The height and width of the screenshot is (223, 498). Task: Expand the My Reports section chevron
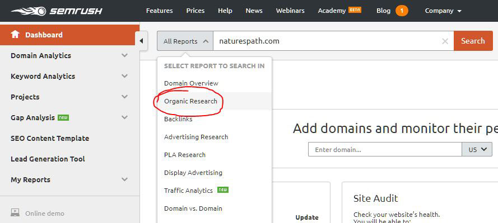[124, 179]
